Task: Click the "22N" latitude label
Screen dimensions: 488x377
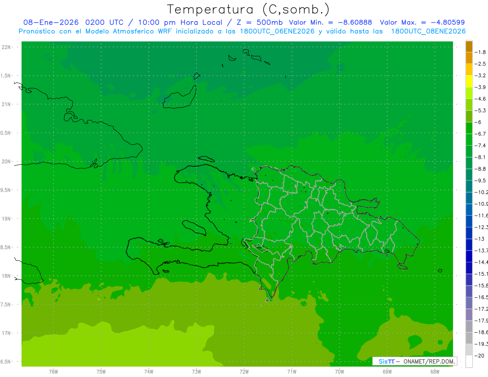Action: point(7,47)
